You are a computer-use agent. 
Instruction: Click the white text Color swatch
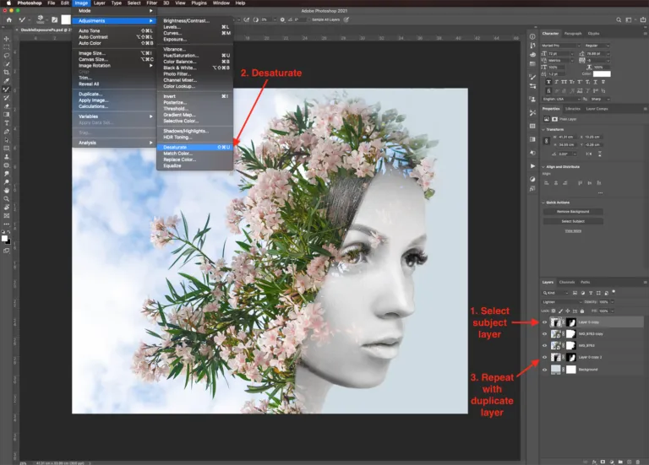click(x=602, y=73)
